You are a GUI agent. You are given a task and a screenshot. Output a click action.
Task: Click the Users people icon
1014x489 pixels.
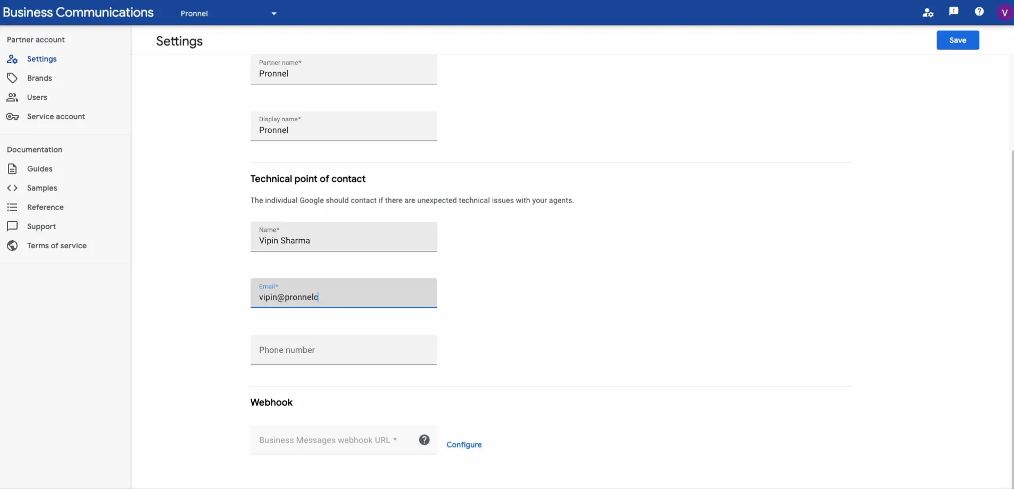click(12, 97)
